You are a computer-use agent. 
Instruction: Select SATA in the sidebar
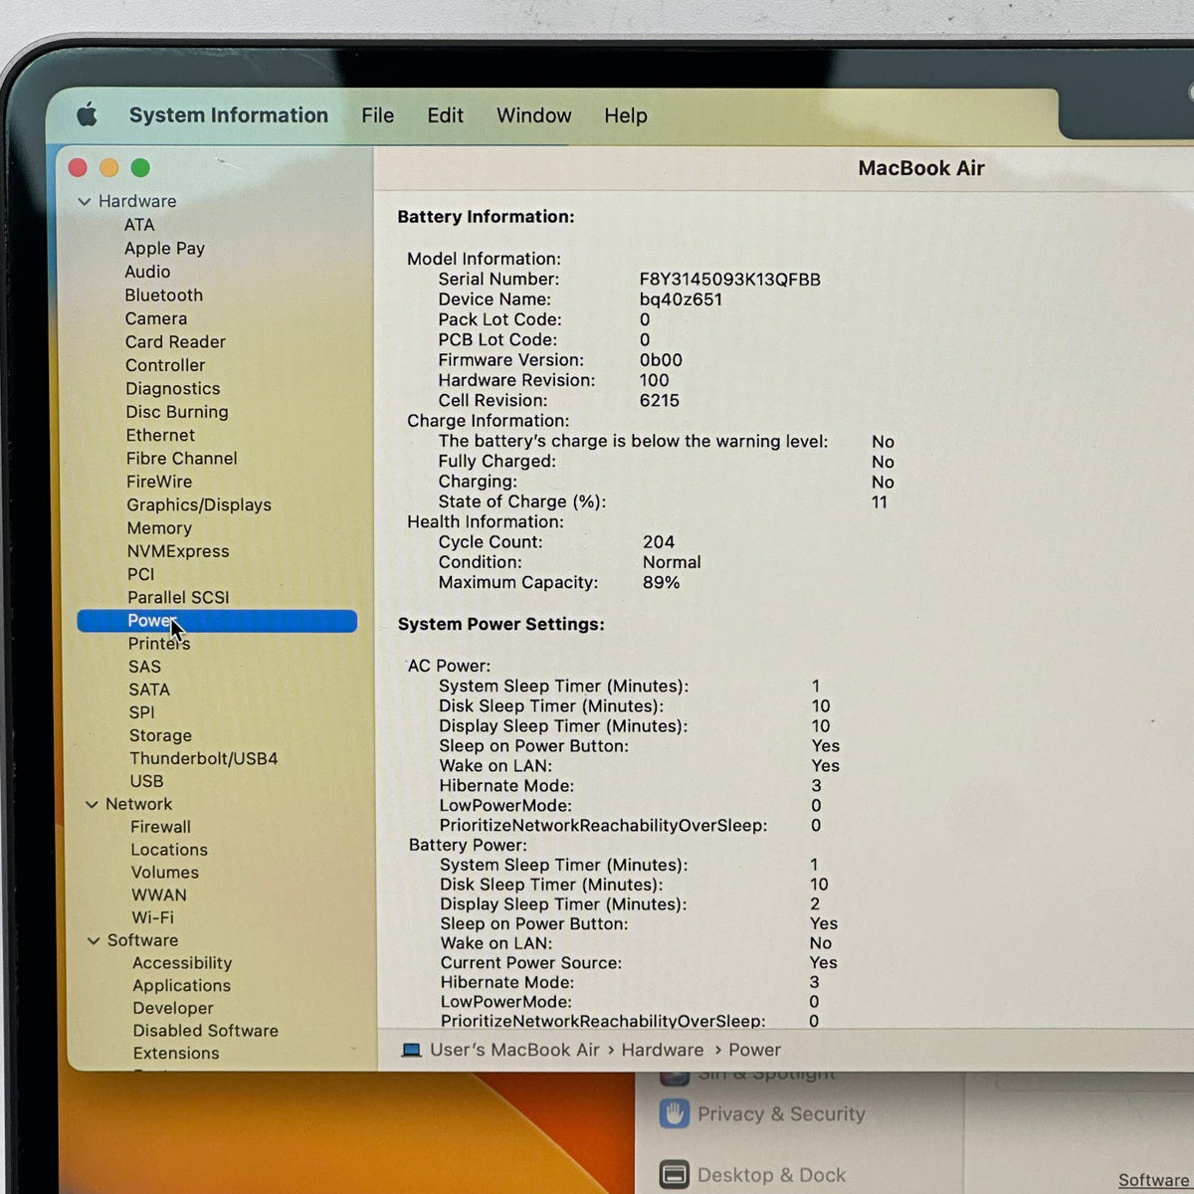click(x=149, y=690)
